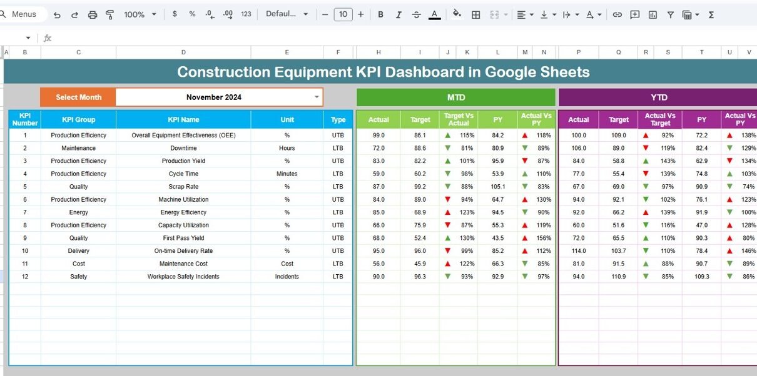Viewport: 757px width, 376px height.
Task: Click the Undo icon
Action: pos(57,14)
